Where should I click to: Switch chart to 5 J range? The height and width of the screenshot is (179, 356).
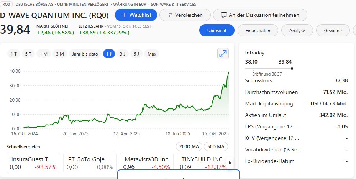(x=136, y=54)
